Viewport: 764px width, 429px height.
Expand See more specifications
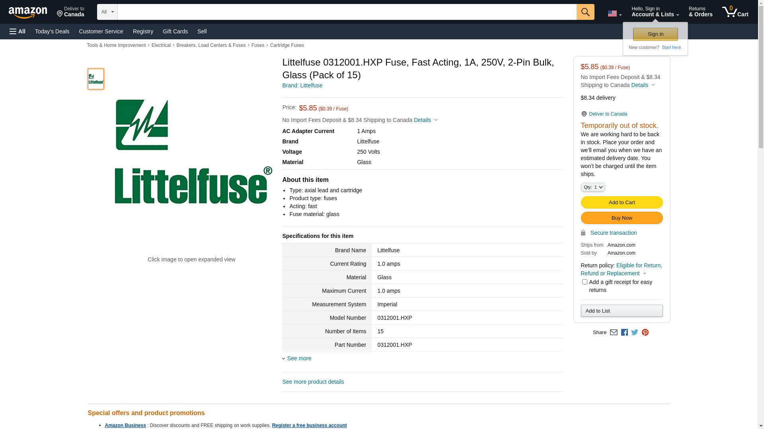[x=298, y=358]
